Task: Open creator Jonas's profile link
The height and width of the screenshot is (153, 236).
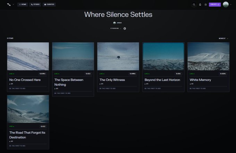Action: click(x=117, y=23)
